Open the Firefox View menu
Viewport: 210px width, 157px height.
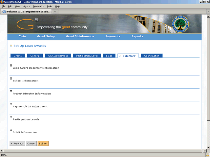point(17,6)
